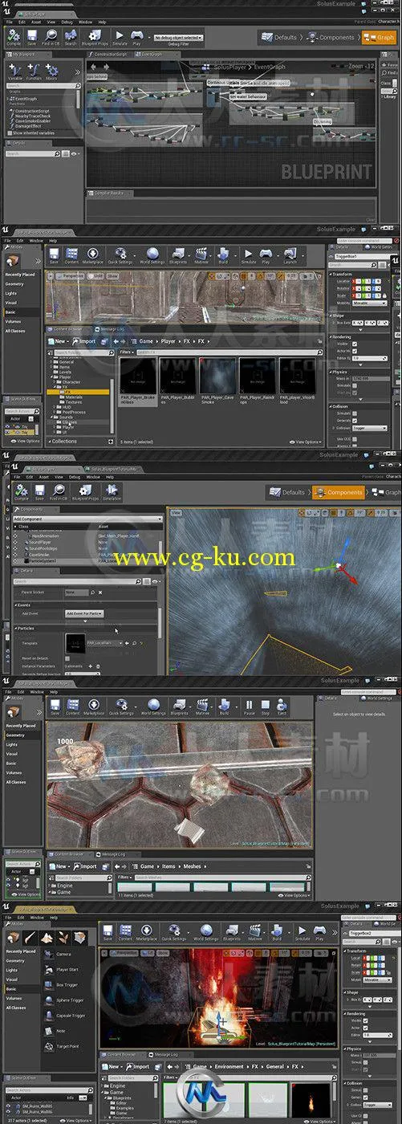This screenshot has width=402, height=1124.
Task: Eject from the player in the running editor
Action: tap(282, 707)
